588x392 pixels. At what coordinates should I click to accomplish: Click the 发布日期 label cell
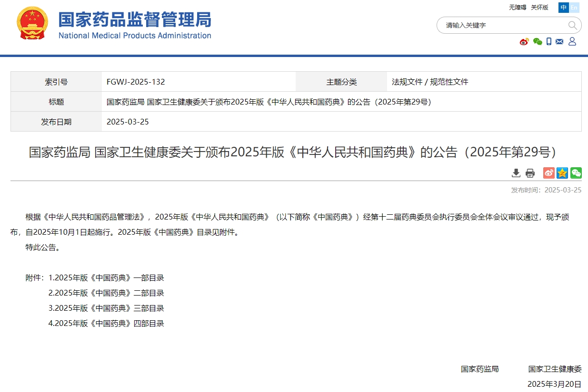click(x=56, y=122)
